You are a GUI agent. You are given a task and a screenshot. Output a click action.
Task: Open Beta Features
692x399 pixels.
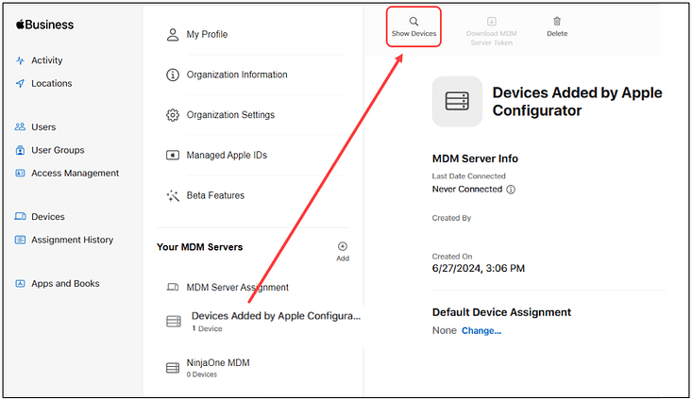click(x=215, y=195)
